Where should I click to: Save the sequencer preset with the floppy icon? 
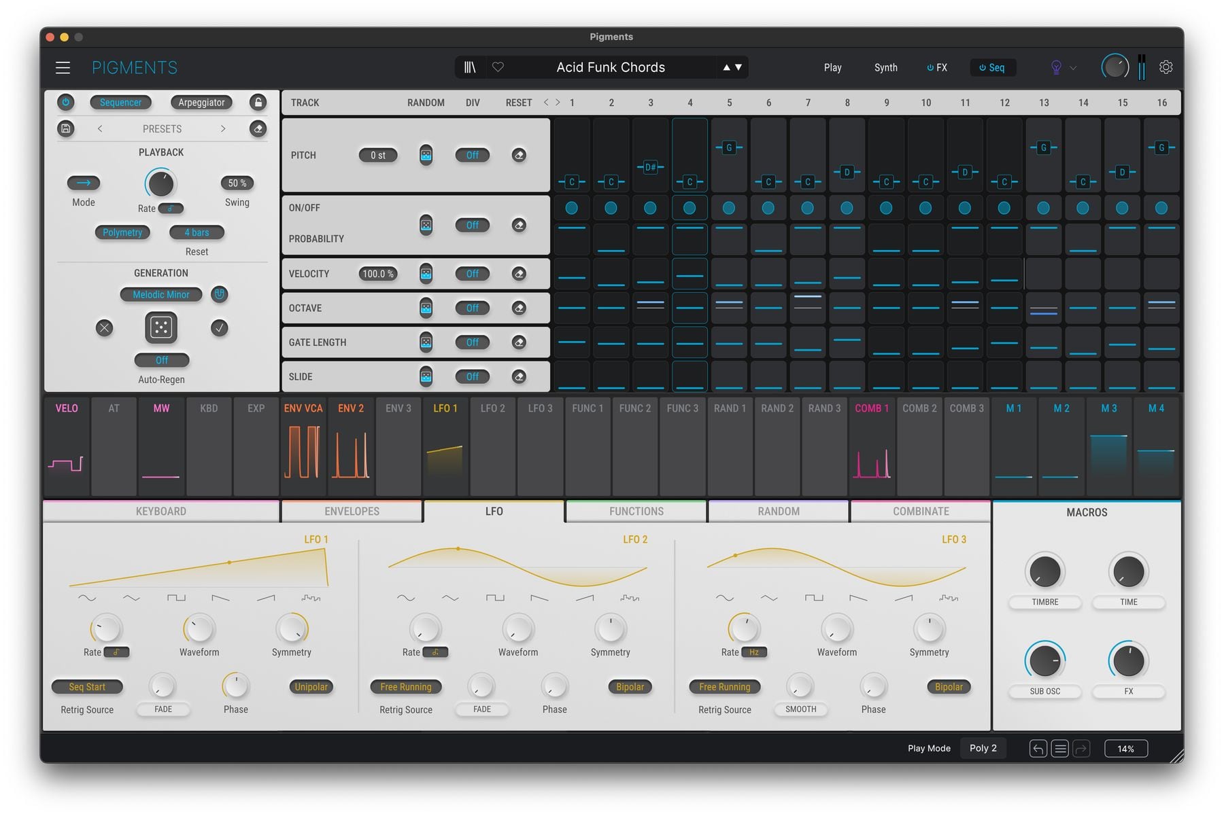[x=66, y=128]
